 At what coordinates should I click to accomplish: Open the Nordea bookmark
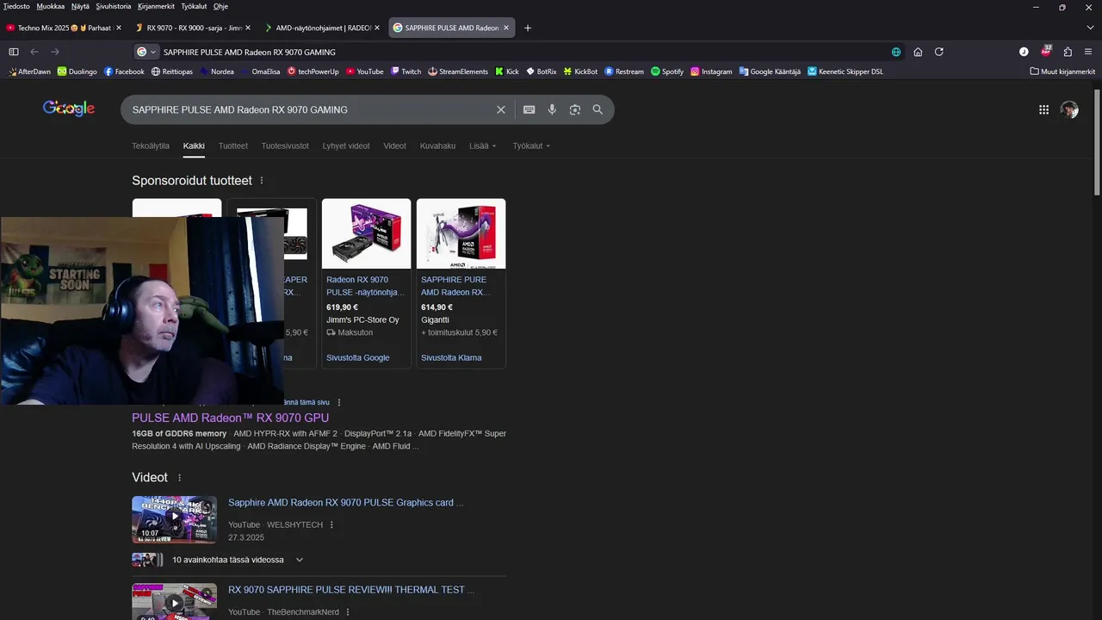tap(217, 71)
